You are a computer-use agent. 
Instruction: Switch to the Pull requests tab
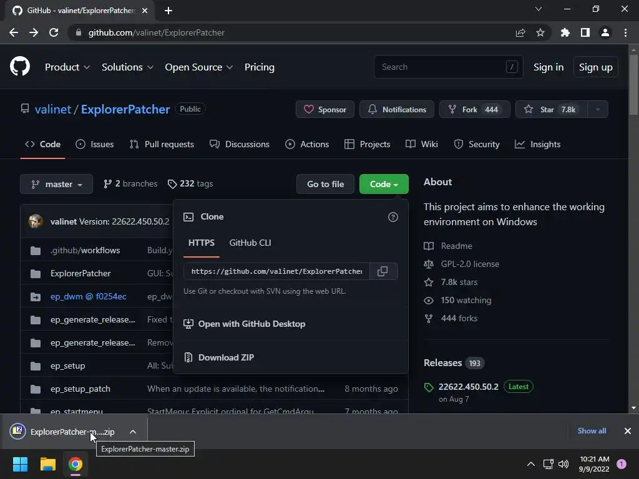pos(162,144)
